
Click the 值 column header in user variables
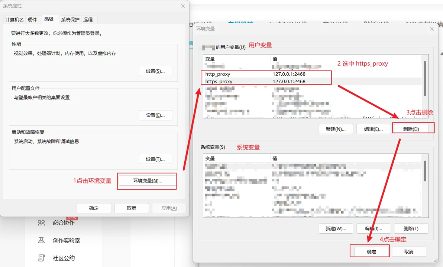(346, 59)
